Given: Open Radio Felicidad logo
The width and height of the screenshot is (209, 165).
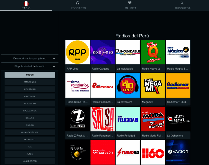Looking at the screenshot, I should pyautogui.click(x=128, y=119).
